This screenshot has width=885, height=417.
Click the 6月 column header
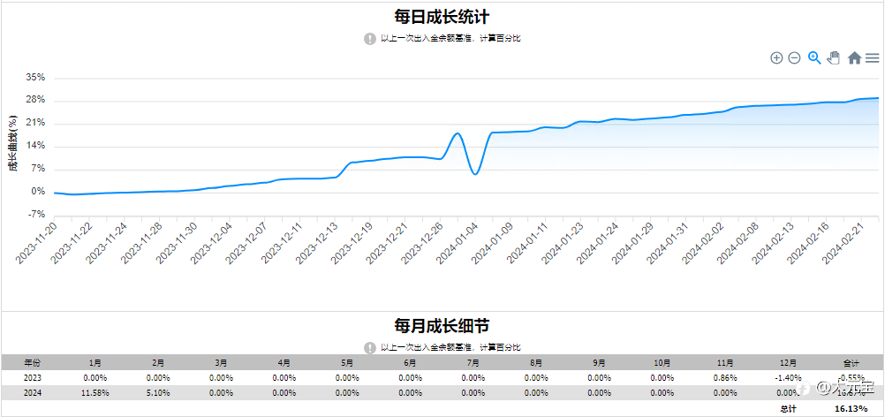click(x=411, y=363)
